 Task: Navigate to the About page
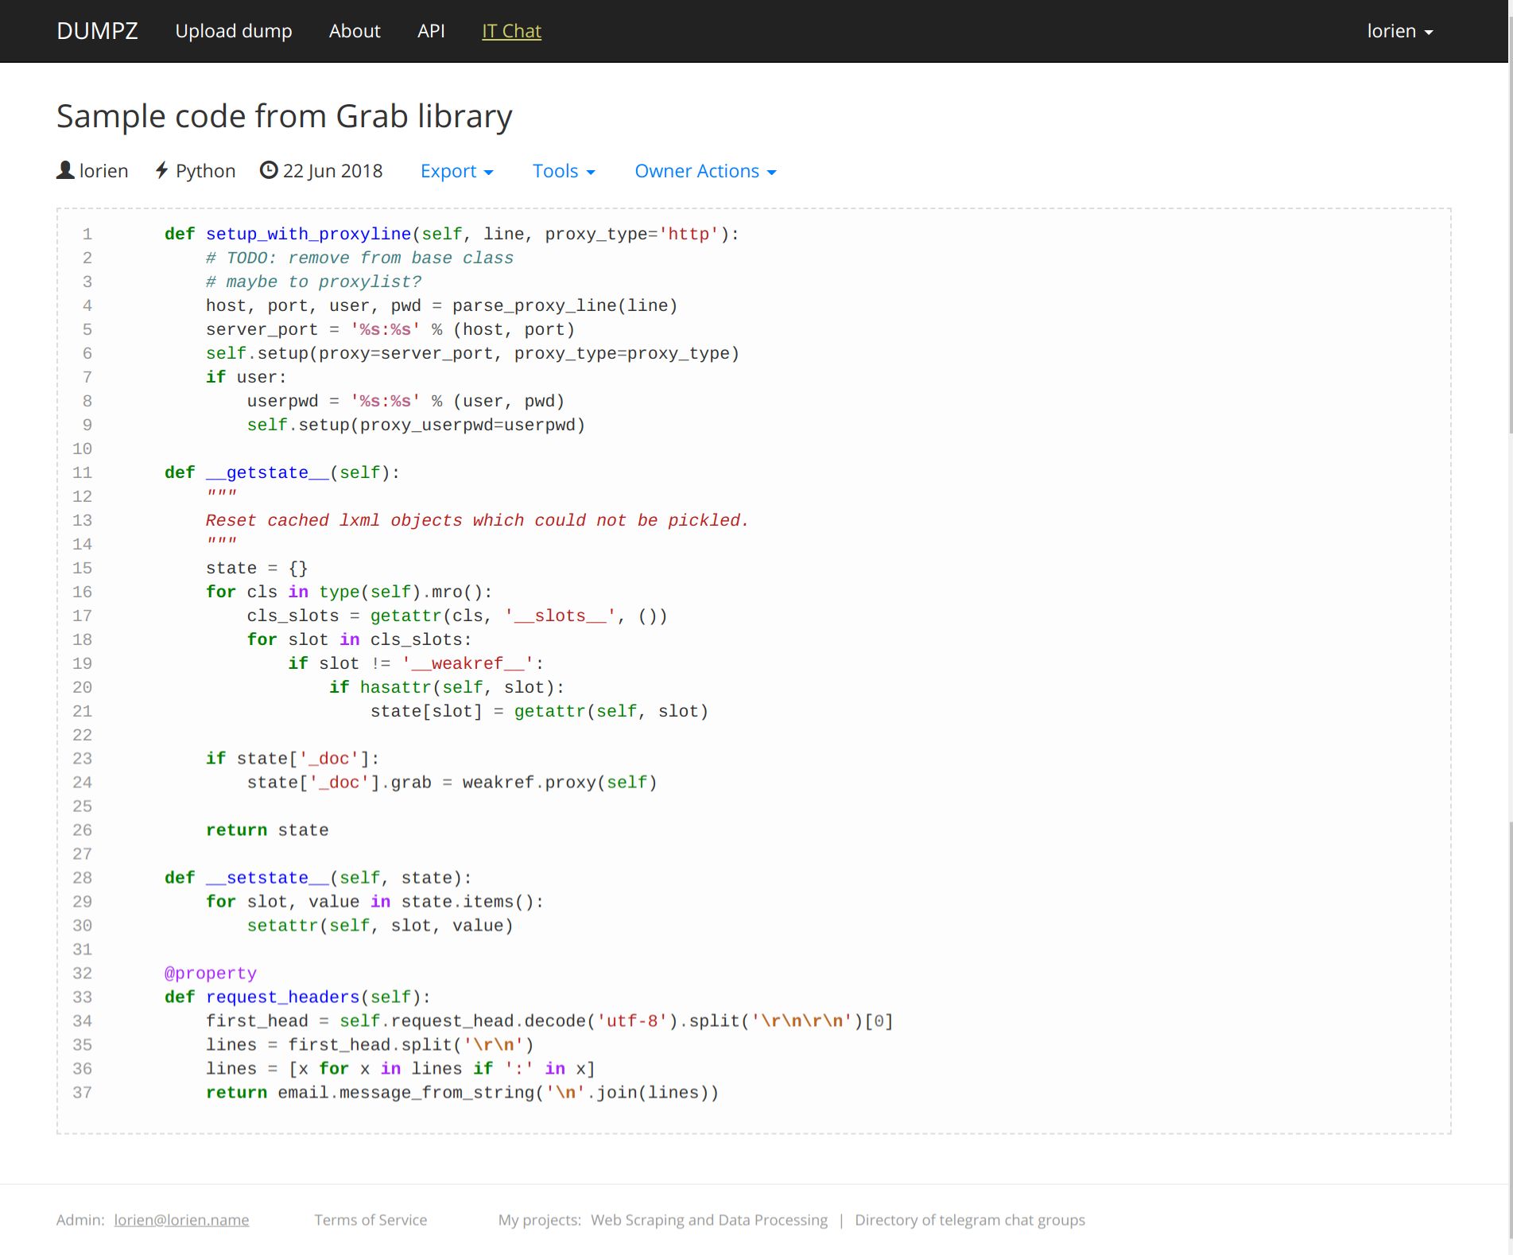(355, 31)
